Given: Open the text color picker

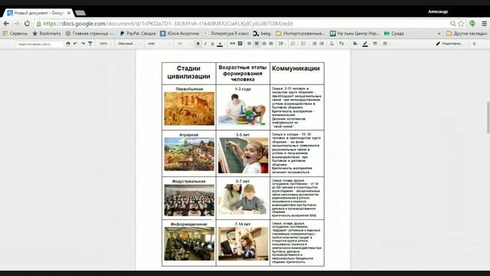Looking at the screenshot, I should 220,44.
